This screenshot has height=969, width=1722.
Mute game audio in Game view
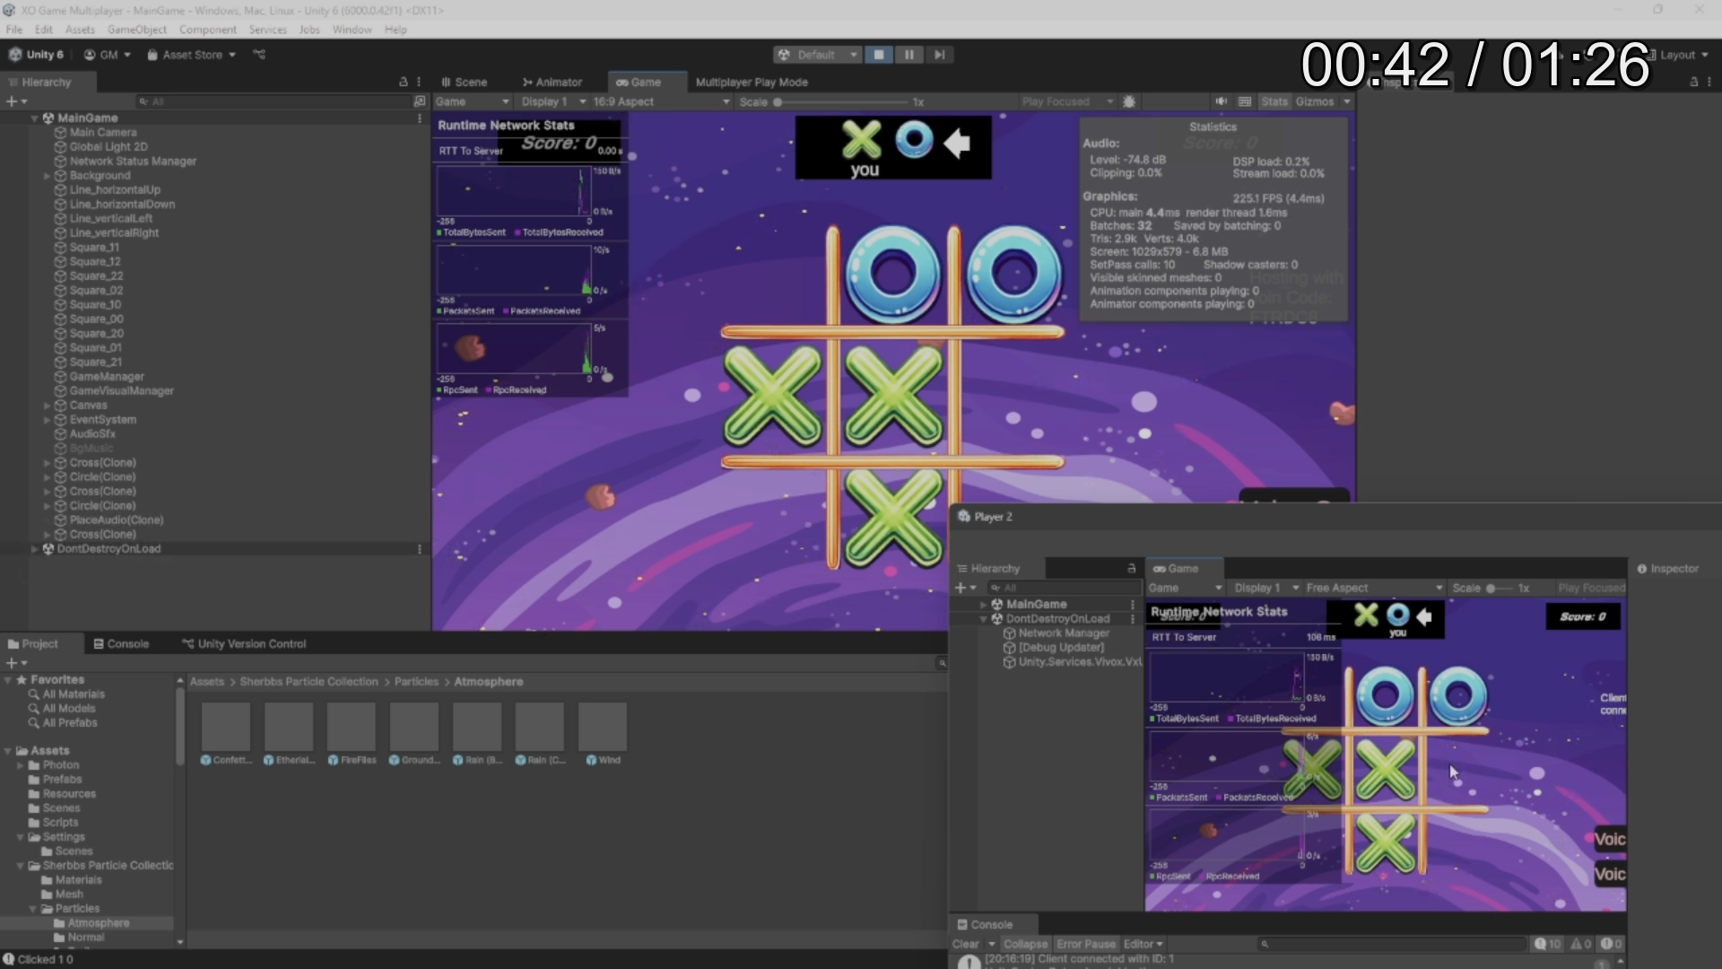pyautogui.click(x=1221, y=101)
